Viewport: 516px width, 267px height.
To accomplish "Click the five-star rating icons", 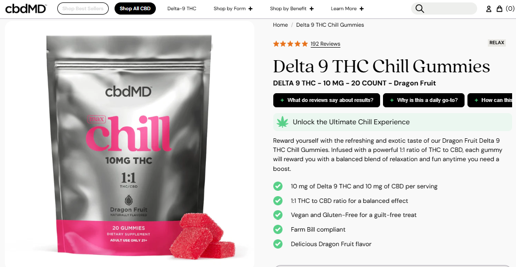I will tap(290, 44).
